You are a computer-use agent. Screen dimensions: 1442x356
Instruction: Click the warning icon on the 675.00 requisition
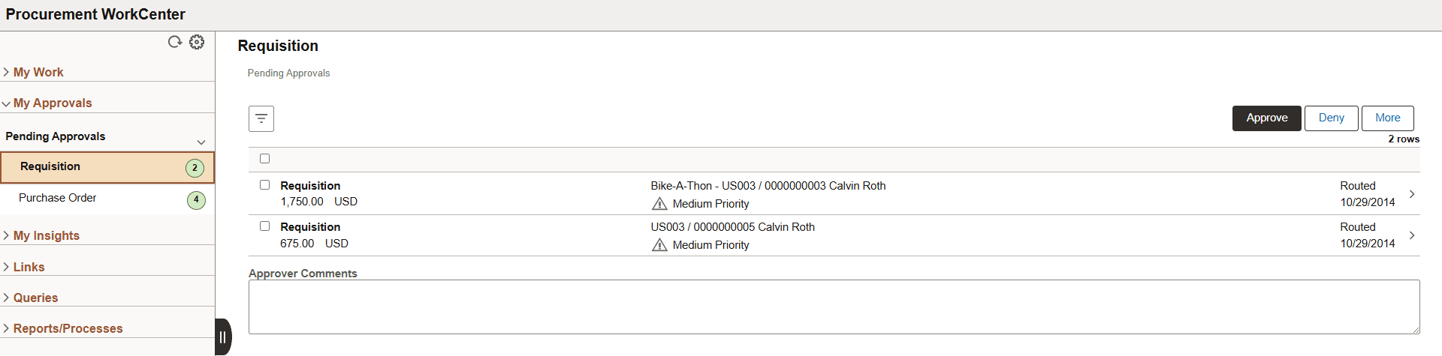coord(659,245)
